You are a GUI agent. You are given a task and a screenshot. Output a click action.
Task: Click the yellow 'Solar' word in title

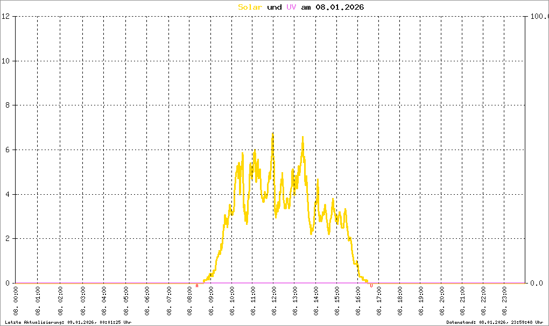pyautogui.click(x=250, y=7)
